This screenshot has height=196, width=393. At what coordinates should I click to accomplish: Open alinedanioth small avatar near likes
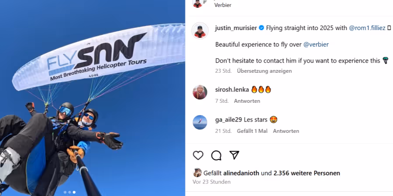coord(197,173)
